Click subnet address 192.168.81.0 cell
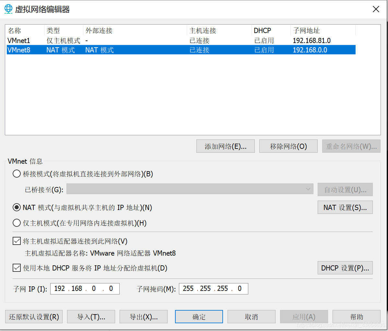 coord(312,40)
